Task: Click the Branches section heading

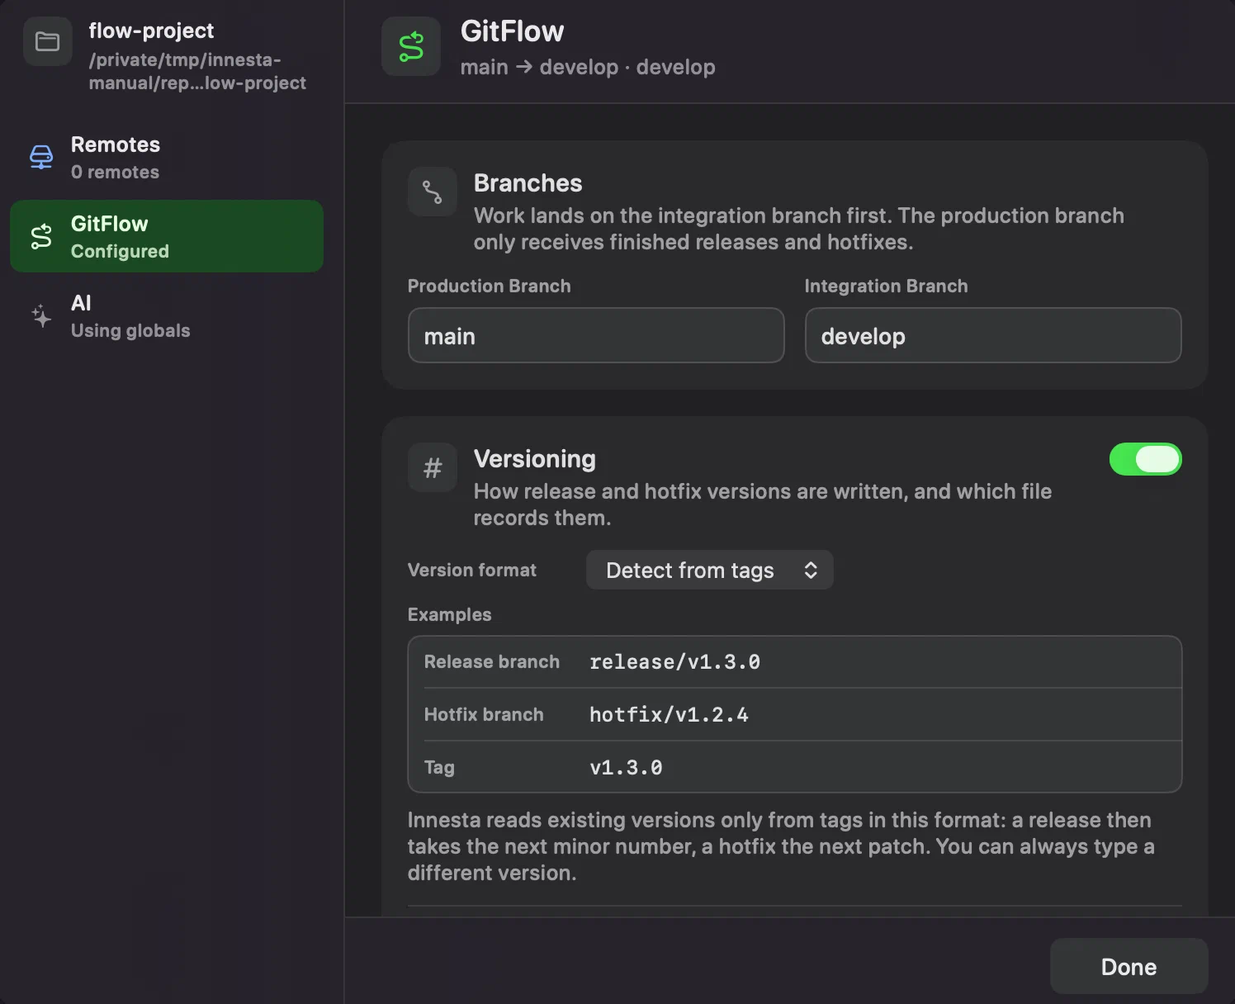Action: click(528, 182)
